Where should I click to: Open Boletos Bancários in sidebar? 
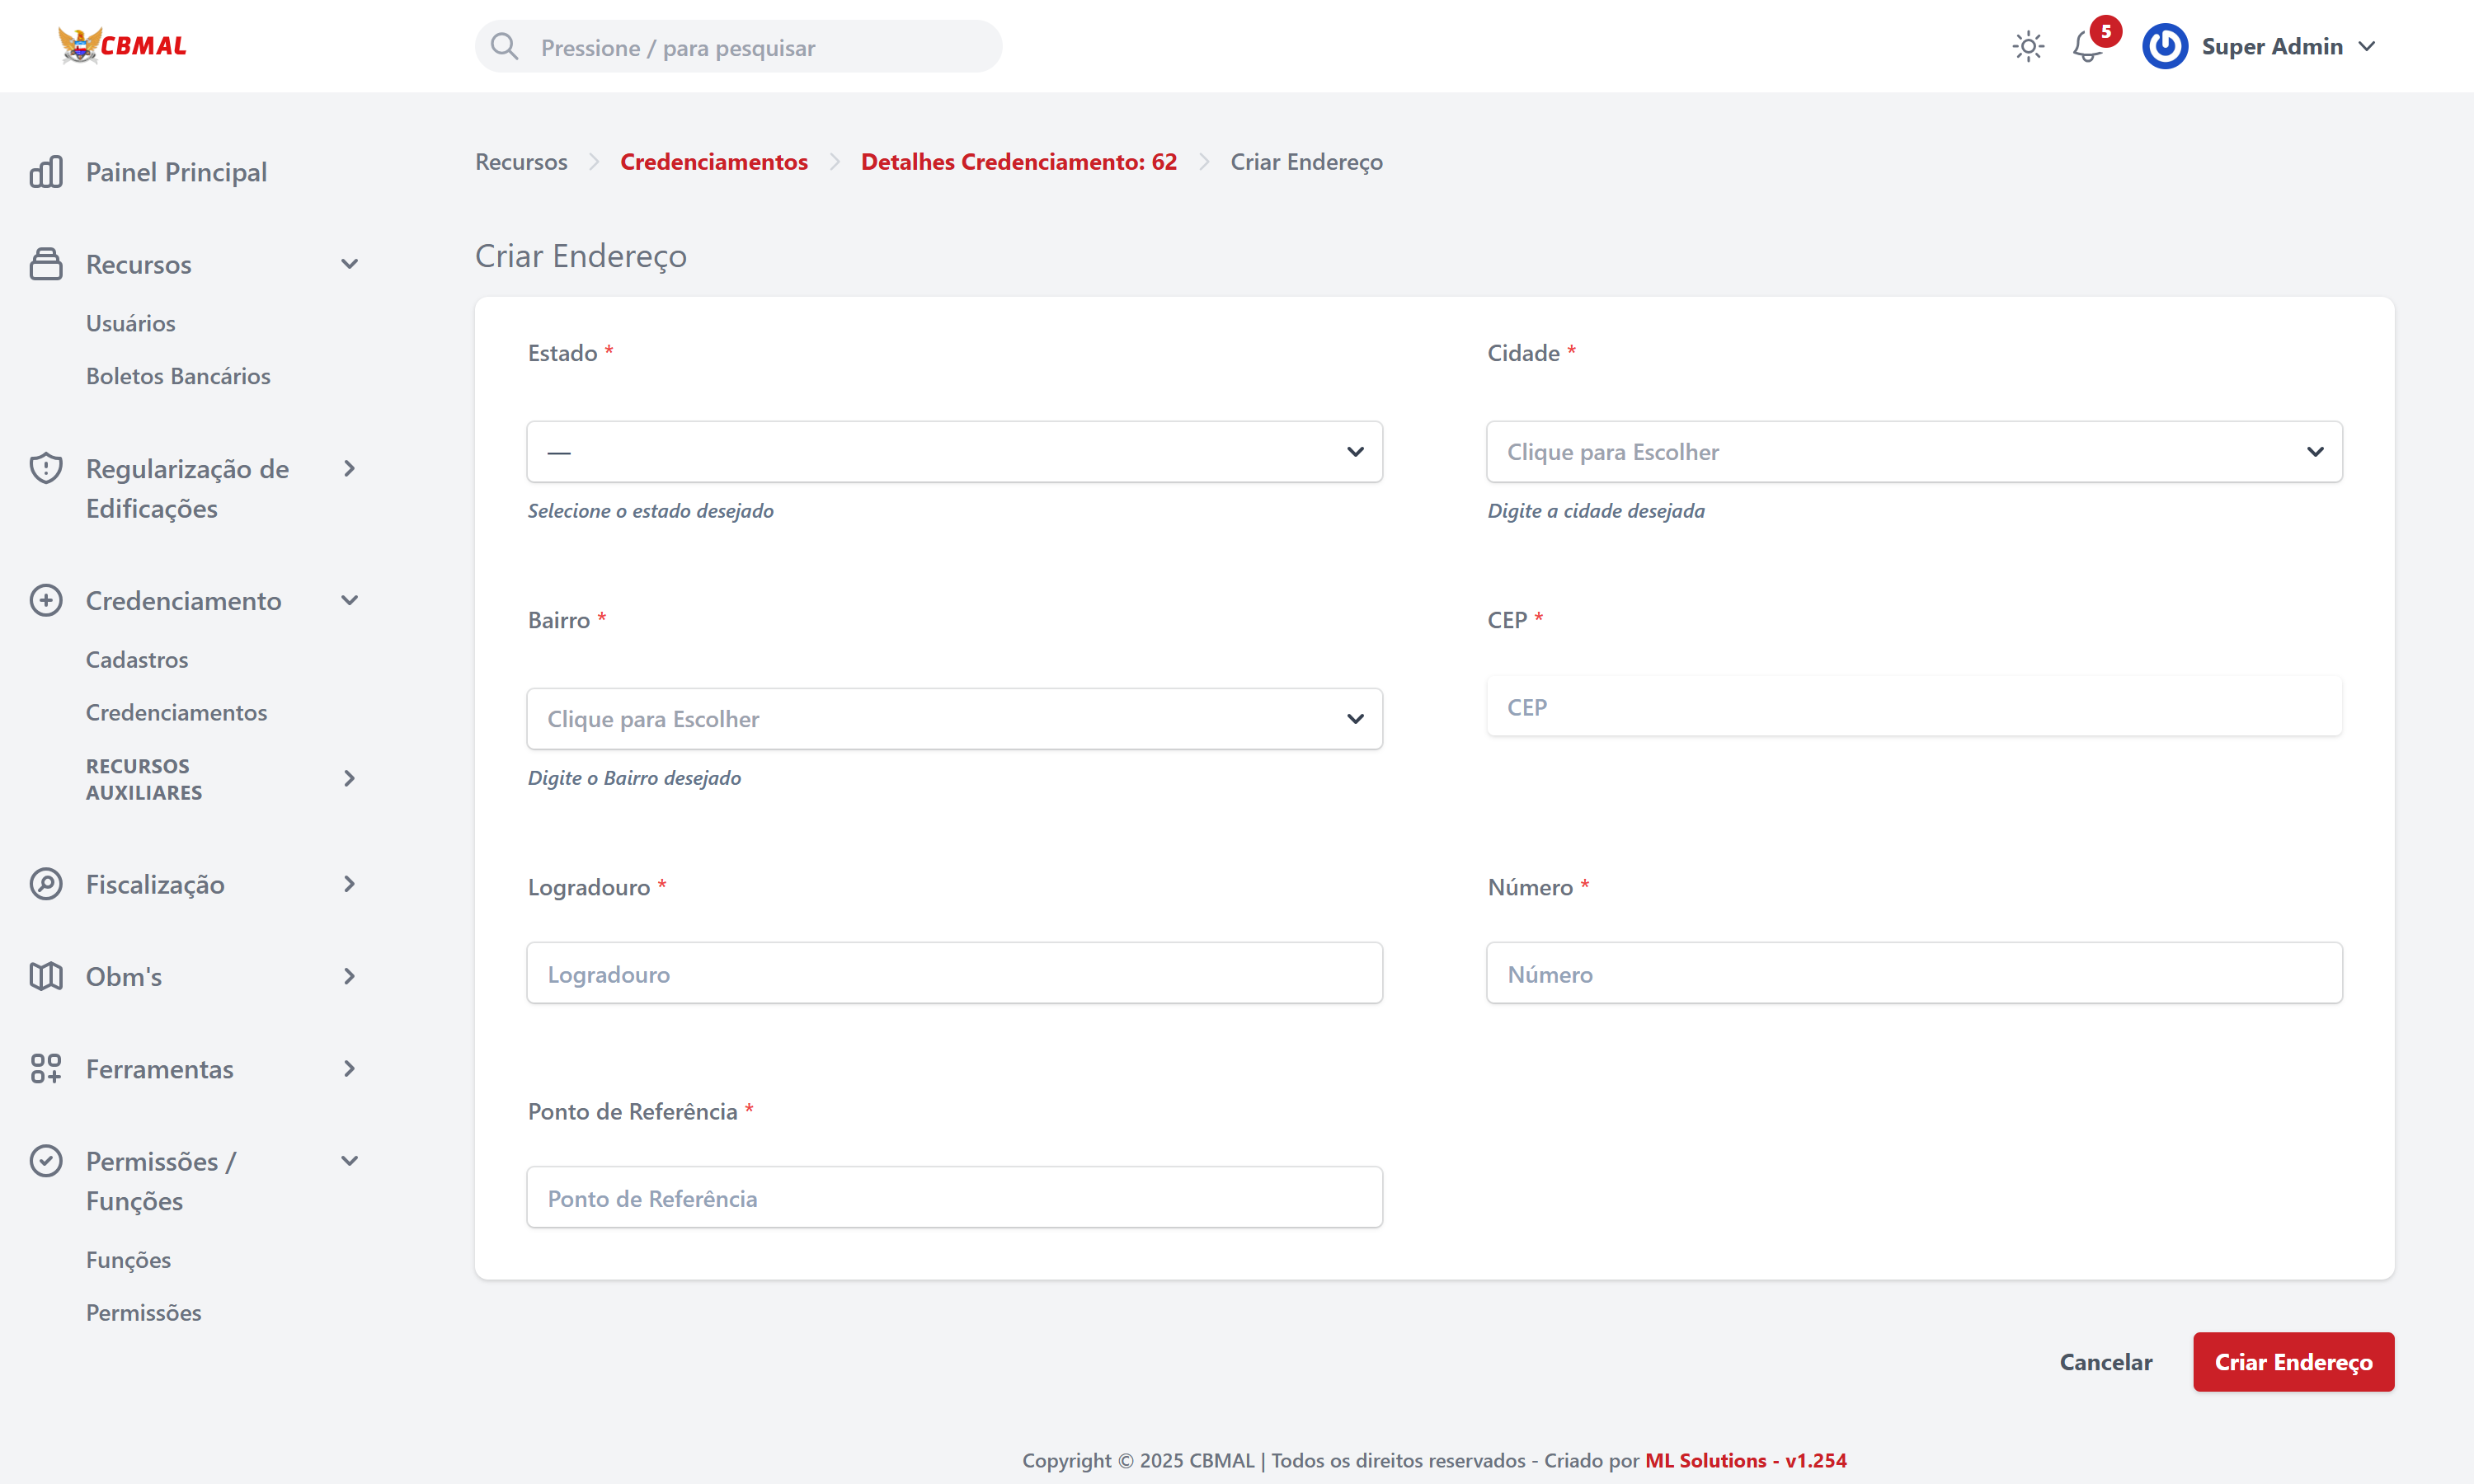click(x=178, y=376)
